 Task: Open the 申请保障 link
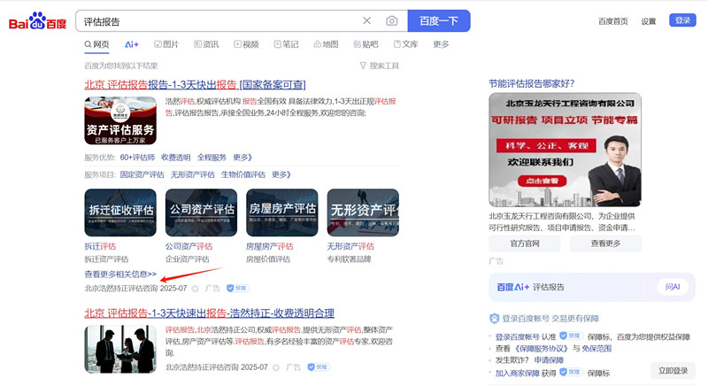click(549, 360)
